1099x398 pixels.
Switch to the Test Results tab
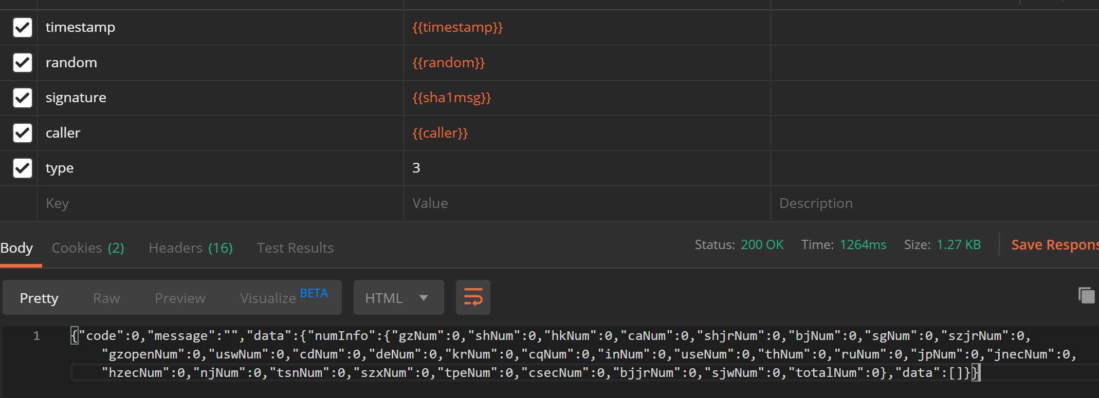tap(295, 248)
